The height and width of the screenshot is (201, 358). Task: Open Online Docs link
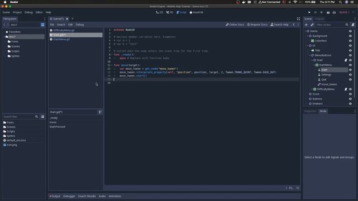pos(235,25)
